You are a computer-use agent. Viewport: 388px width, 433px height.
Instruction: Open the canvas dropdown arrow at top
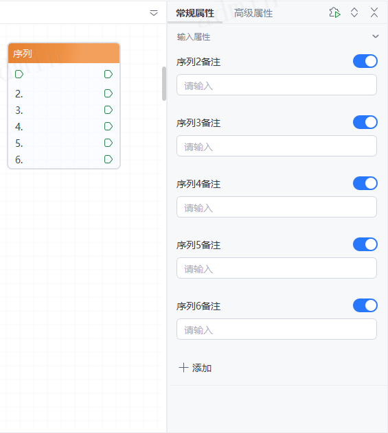click(x=154, y=13)
